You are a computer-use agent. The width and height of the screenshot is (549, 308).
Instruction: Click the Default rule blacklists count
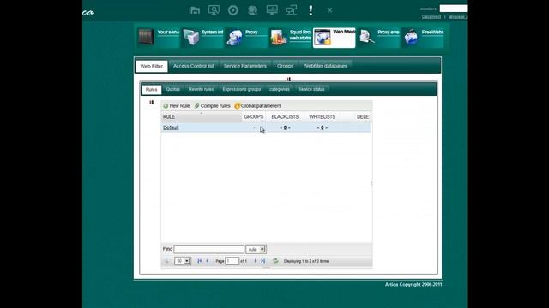[285, 127]
